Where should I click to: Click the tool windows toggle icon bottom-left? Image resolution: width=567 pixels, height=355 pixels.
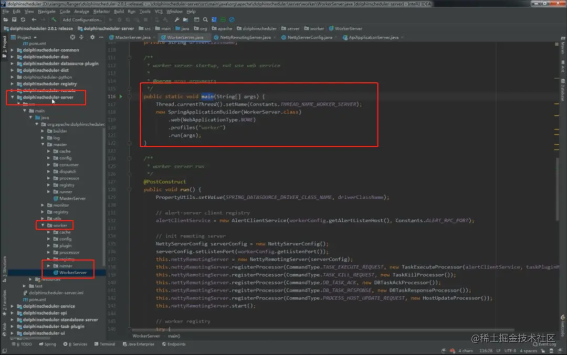click(4, 351)
